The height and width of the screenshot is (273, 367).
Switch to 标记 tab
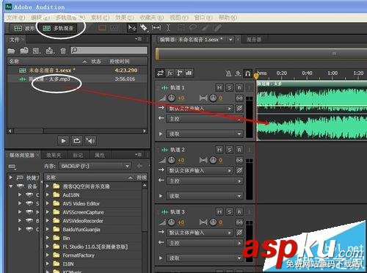[x=78, y=155]
